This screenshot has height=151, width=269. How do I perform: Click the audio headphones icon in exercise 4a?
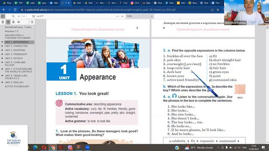click(x=174, y=96)
